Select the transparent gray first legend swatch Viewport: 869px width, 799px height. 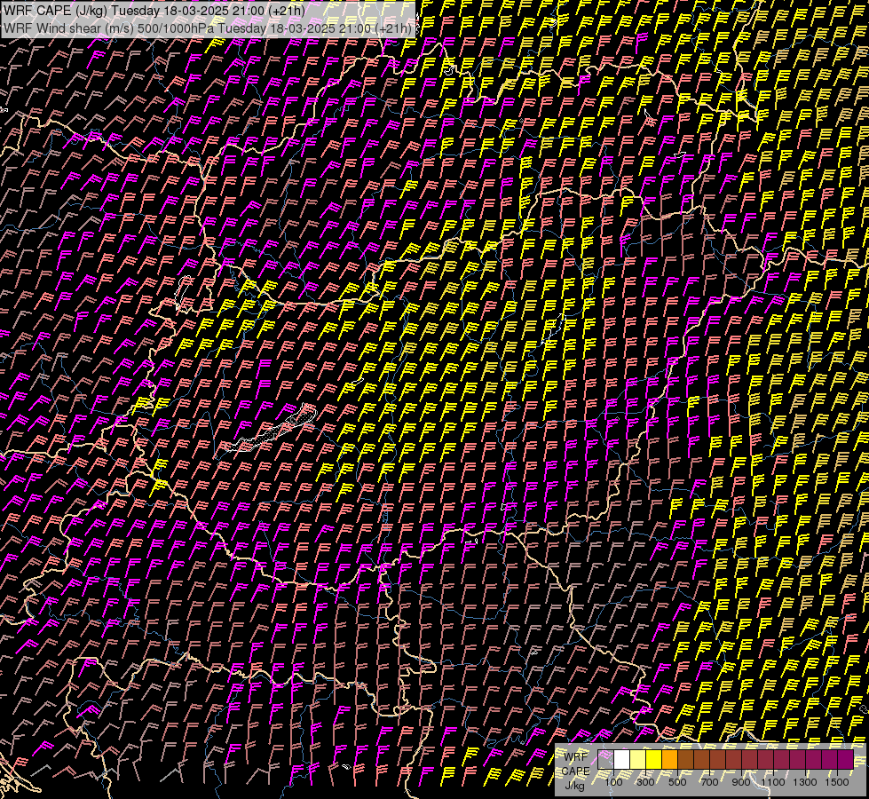pyautogui.click(x=605, y=759)
